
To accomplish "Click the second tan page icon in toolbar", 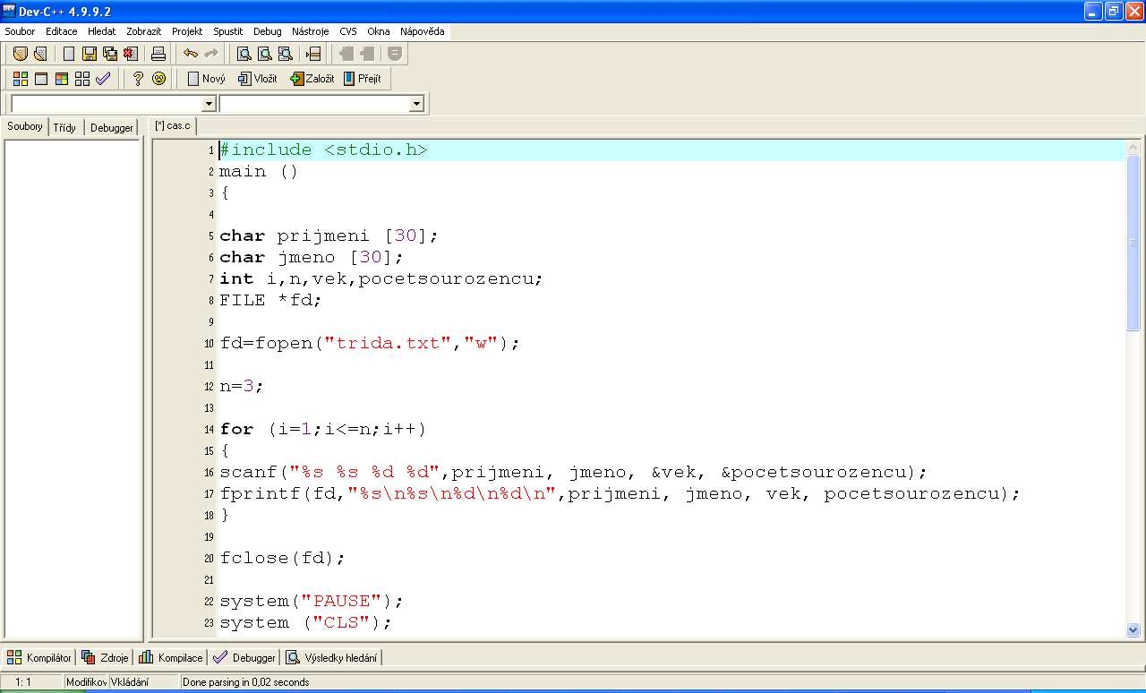I will coord(40,54).
